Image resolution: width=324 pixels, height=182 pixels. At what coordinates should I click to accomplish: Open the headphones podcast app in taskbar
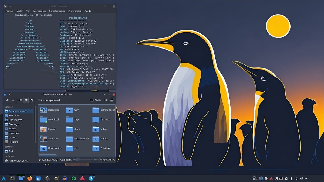[x=65, y=178]
